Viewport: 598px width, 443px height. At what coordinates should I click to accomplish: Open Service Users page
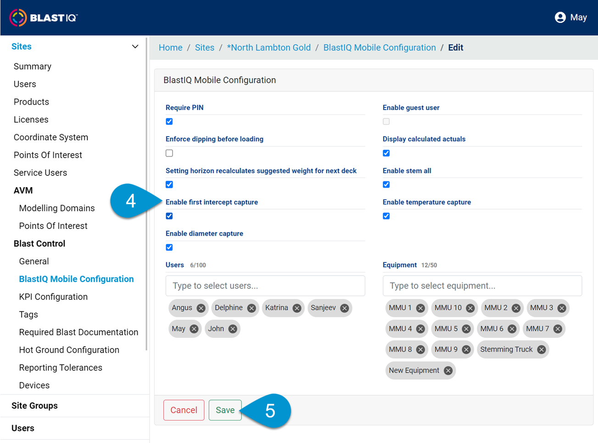pyautogui.click(x=40, y=173)
